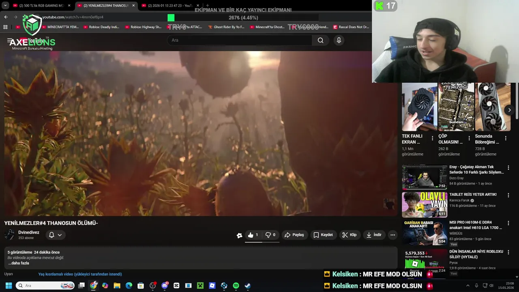Open OBS Studio from the taskbar
Viewport: 519px width, 292px height.
point(153,286)
